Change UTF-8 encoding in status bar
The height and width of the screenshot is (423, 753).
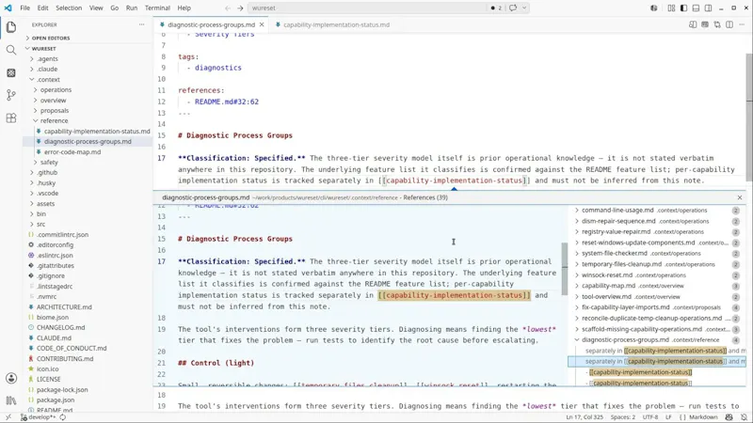tap(650, 417)
